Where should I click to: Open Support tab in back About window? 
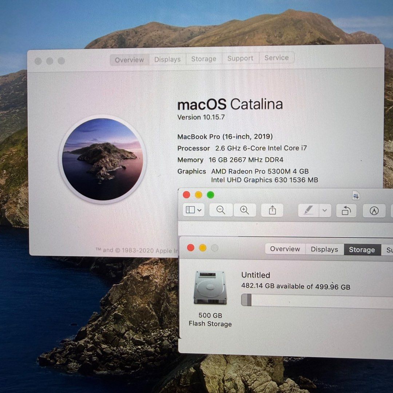point(240,58)
